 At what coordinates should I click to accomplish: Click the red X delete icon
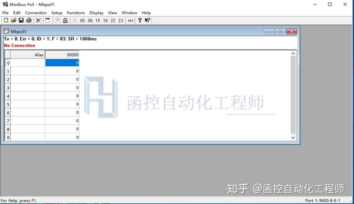click(38, 21)
